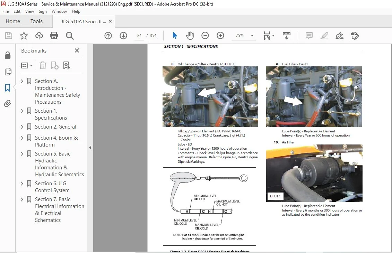
Task: Close the Bookmarks panel
Action: pyautogui.click(x=77, y=50)
